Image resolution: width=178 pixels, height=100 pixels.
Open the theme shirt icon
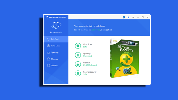click(x=129, y=17)
